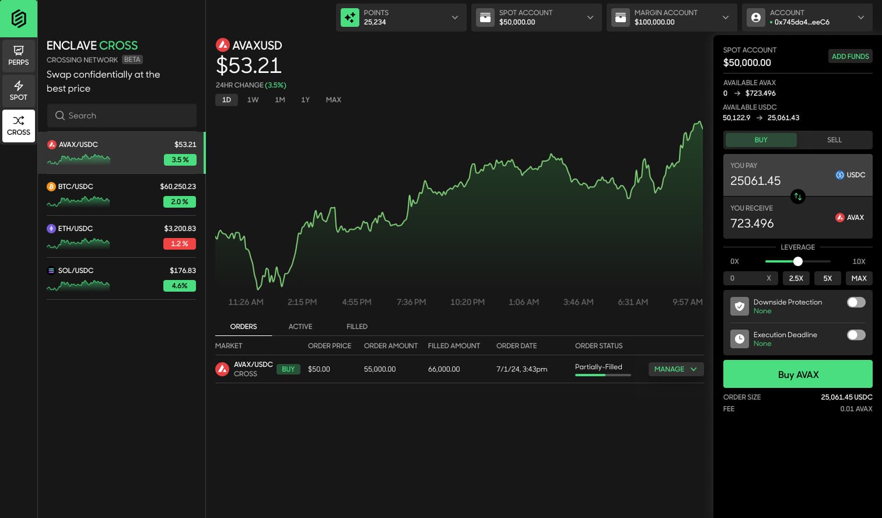882x518 pixels.
Task: Click the Buy AVAX button
Action: 798,374
